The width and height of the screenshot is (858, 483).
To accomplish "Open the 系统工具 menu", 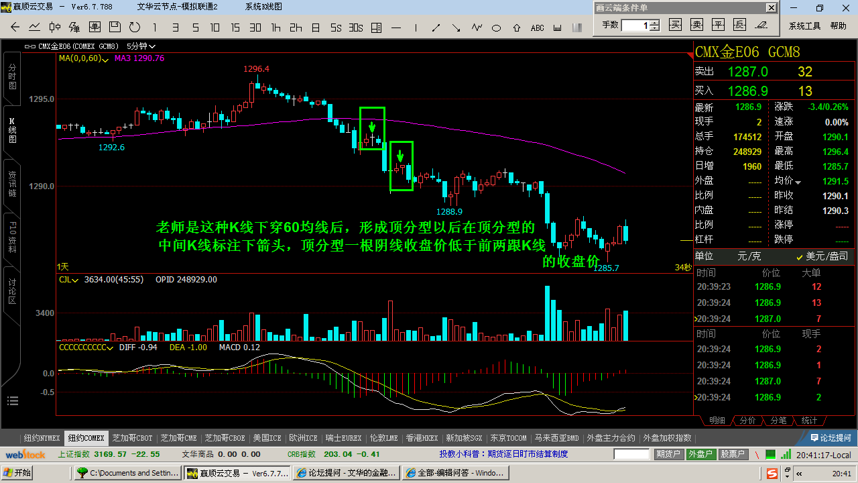I will tap(804, 26).
